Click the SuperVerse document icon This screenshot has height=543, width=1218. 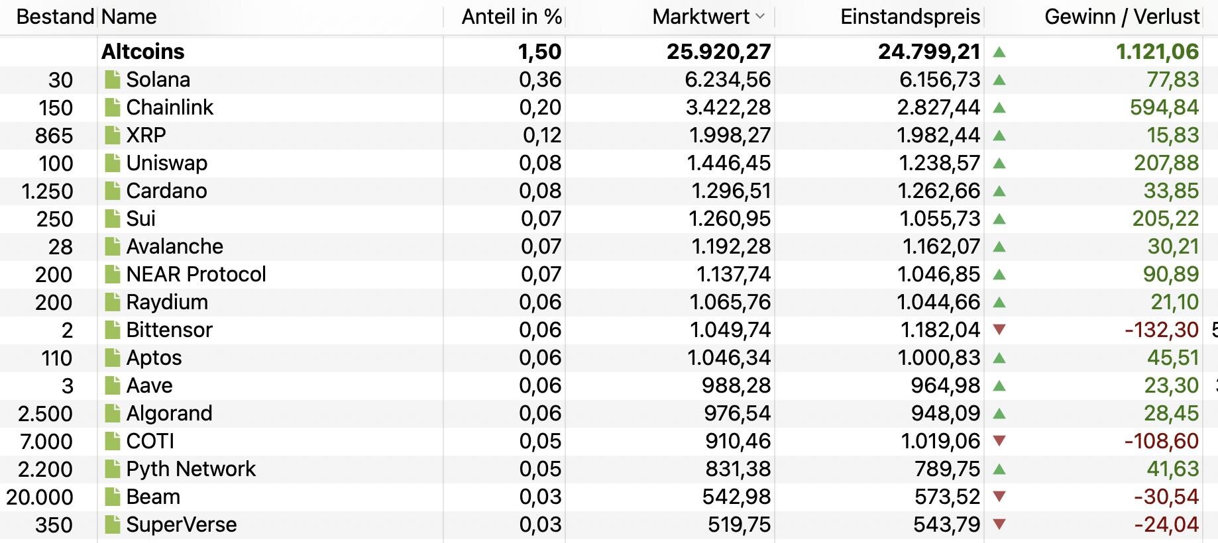pos(113,524)
